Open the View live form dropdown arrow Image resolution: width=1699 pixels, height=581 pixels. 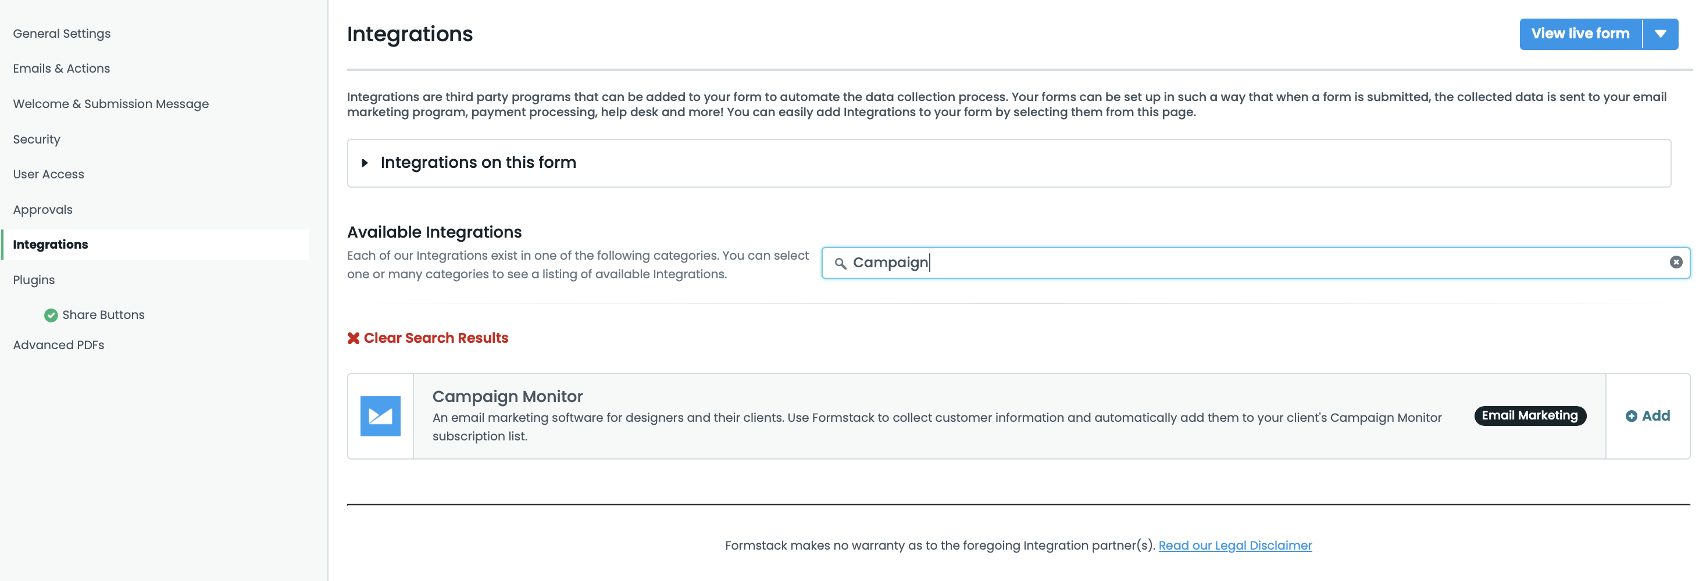pos(1660,34)
